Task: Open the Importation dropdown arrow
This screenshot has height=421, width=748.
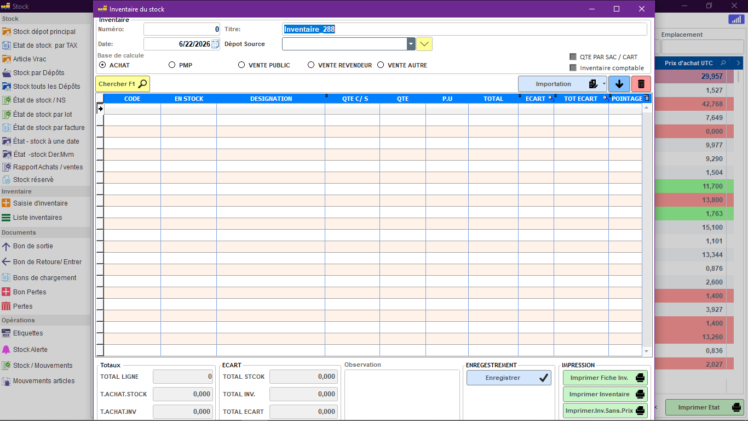Action: [604, 84]
